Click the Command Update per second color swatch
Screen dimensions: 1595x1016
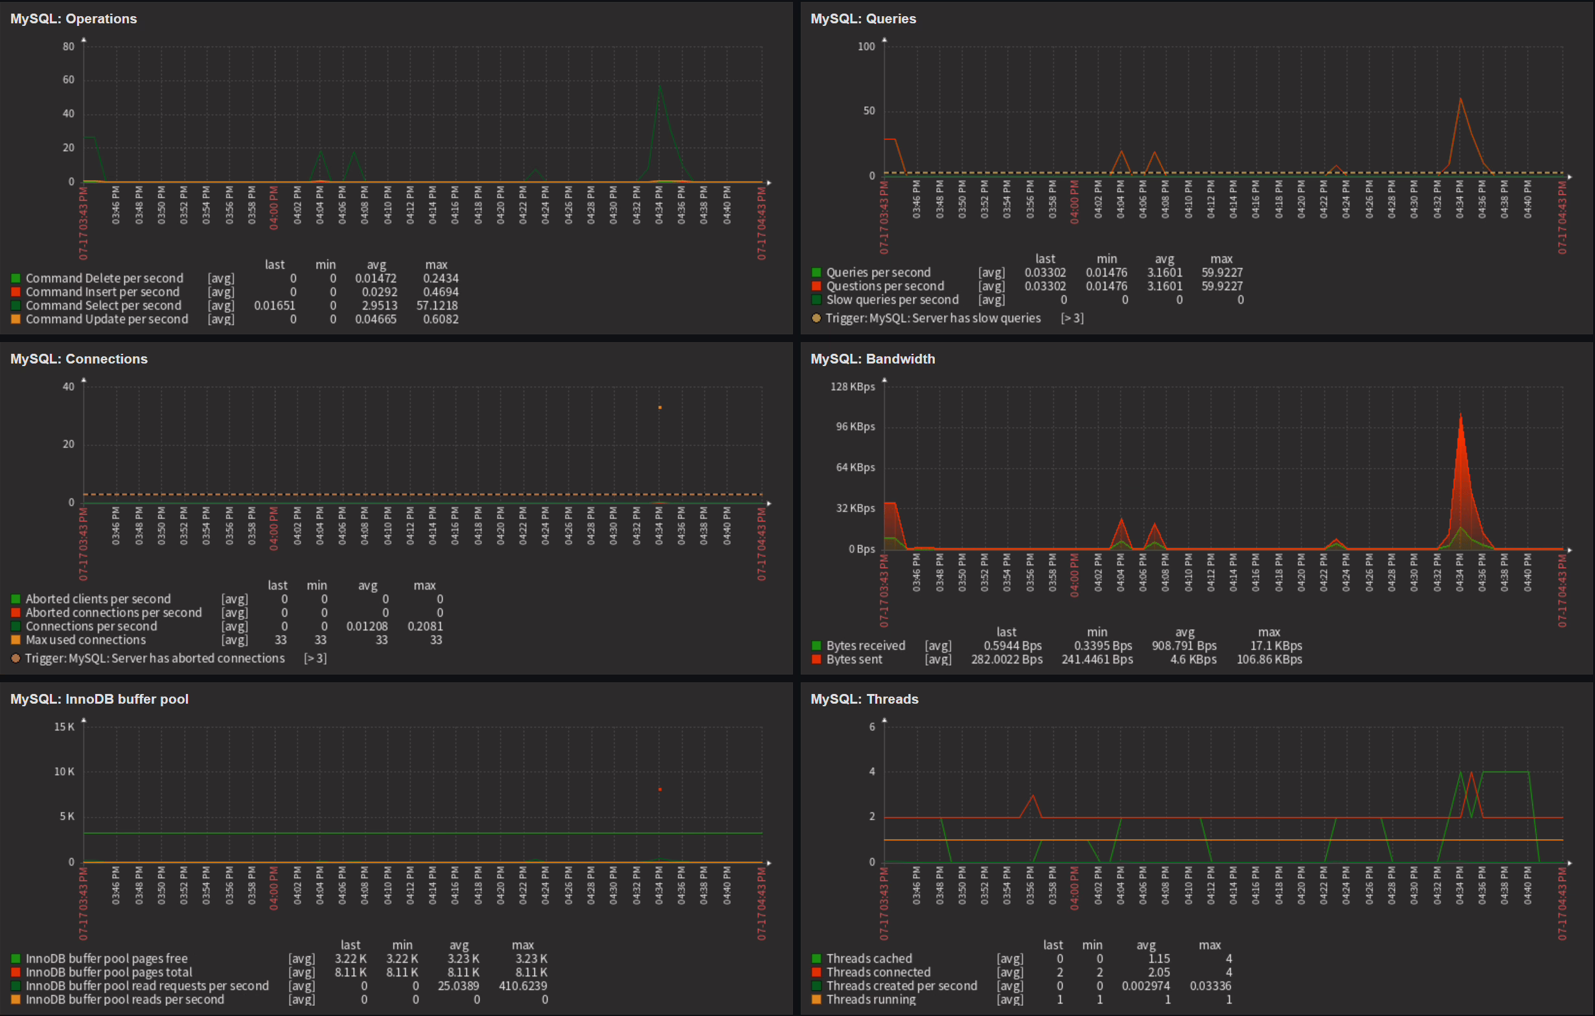coord(16,319)
